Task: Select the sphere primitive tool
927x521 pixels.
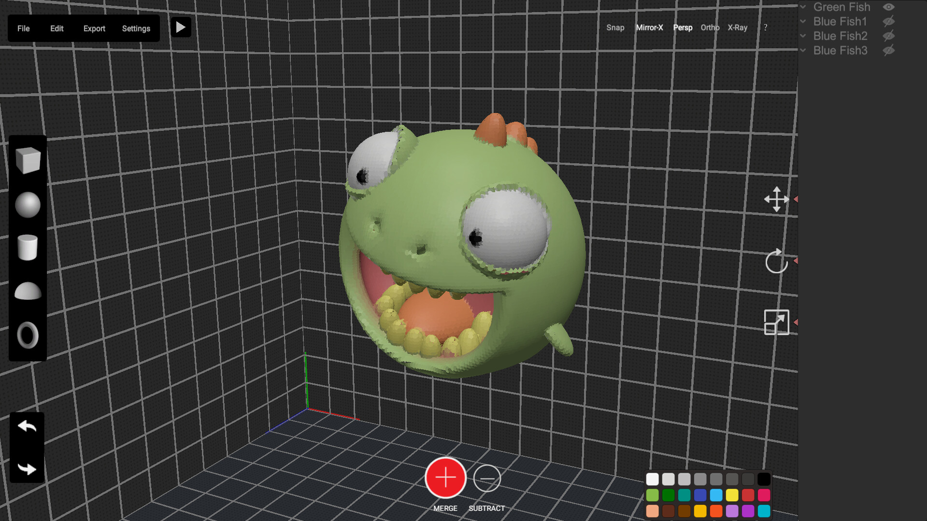Action: pyautogui.click(x=28, y=204)
